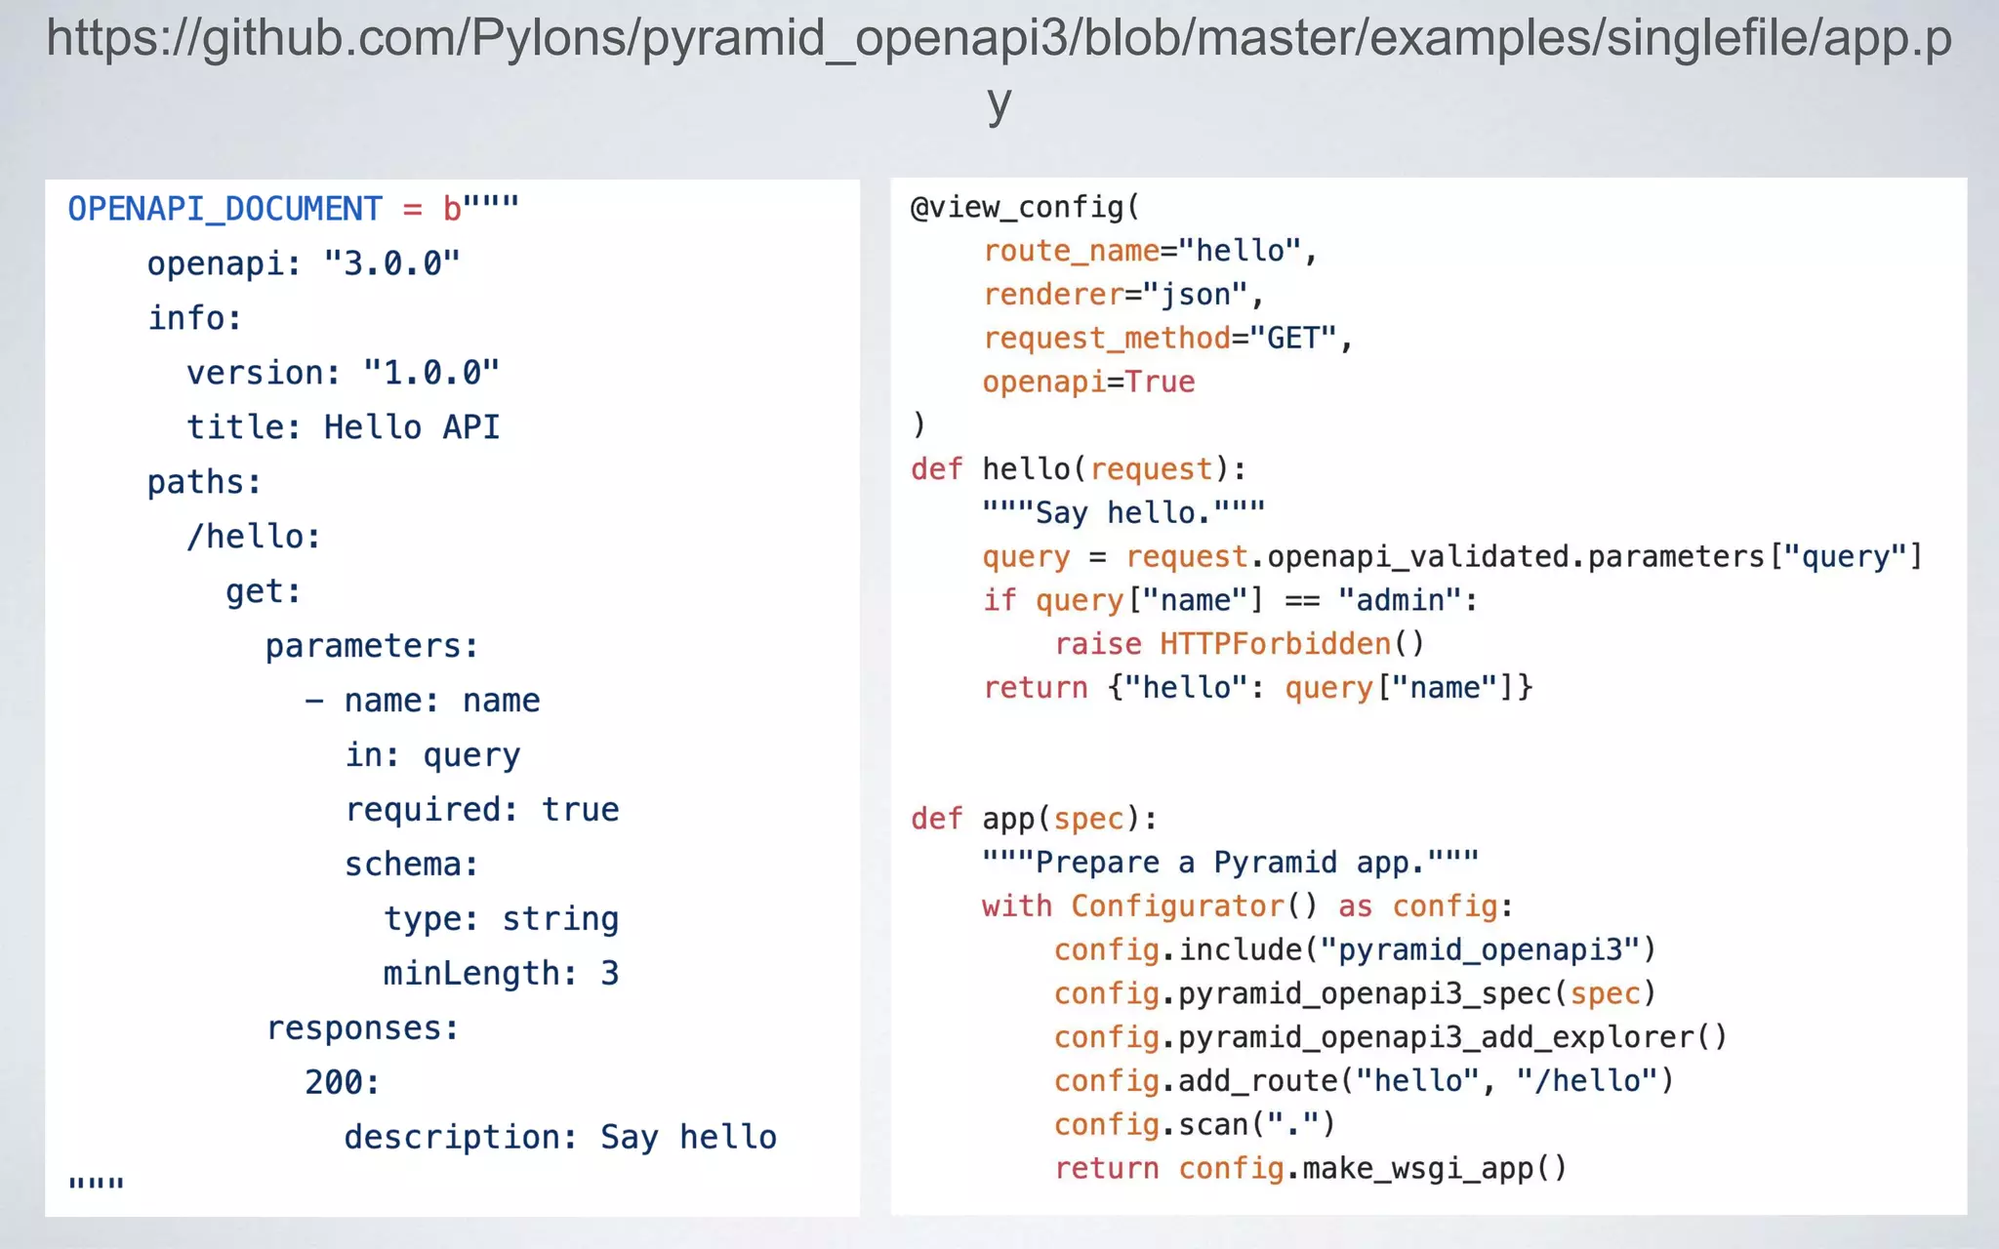Select the 'type: string' line
1999x1249 pixels.
tap(501, 919)
